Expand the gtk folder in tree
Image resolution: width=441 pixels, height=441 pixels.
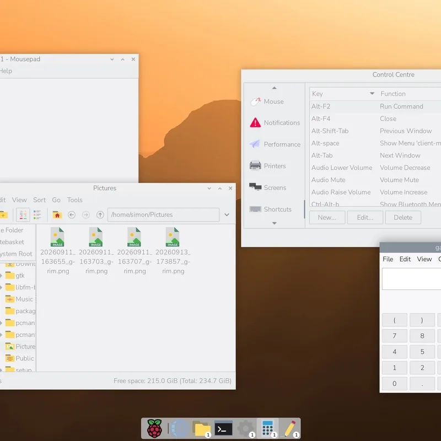pos(1,276)
